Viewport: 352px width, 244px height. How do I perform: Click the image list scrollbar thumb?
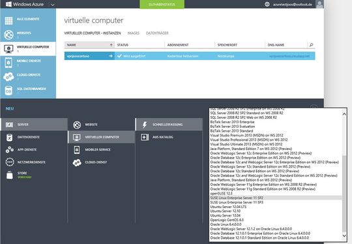point(344,193)
